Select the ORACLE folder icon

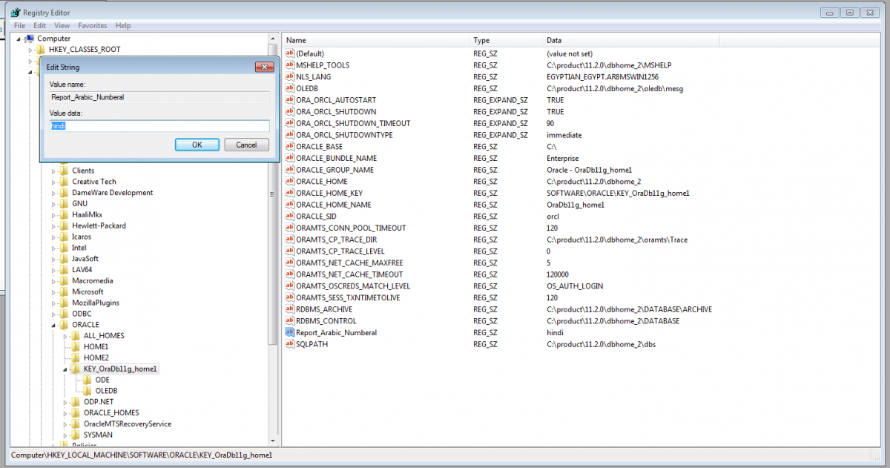click(x=64, y=325)
